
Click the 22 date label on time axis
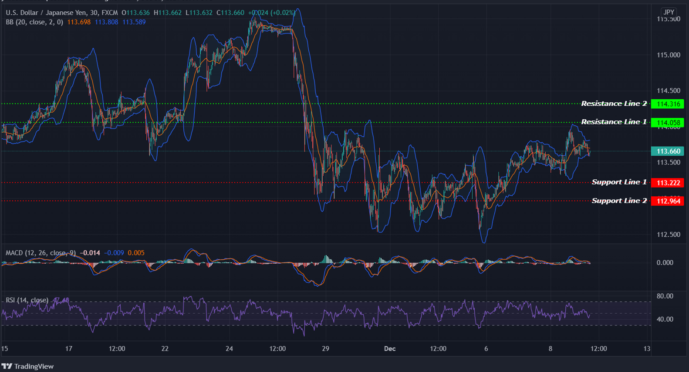[165, 349]
